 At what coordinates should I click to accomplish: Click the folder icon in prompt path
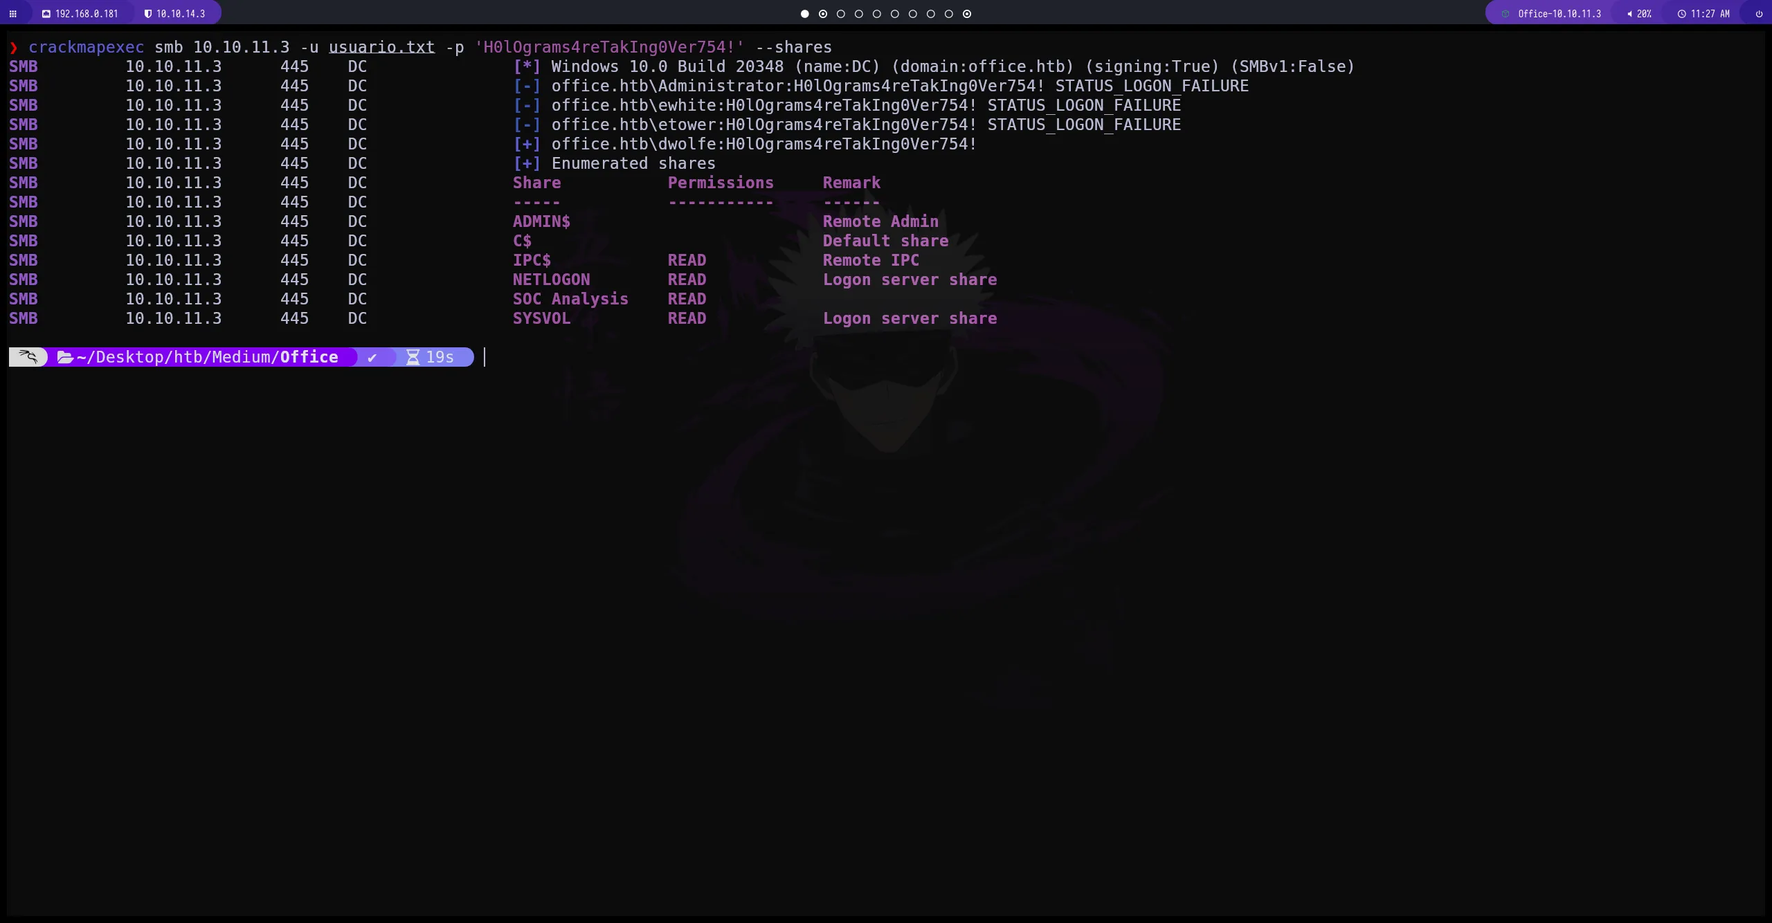[x=65, y=357]
